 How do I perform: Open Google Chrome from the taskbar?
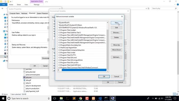click(x=81, y=98)
